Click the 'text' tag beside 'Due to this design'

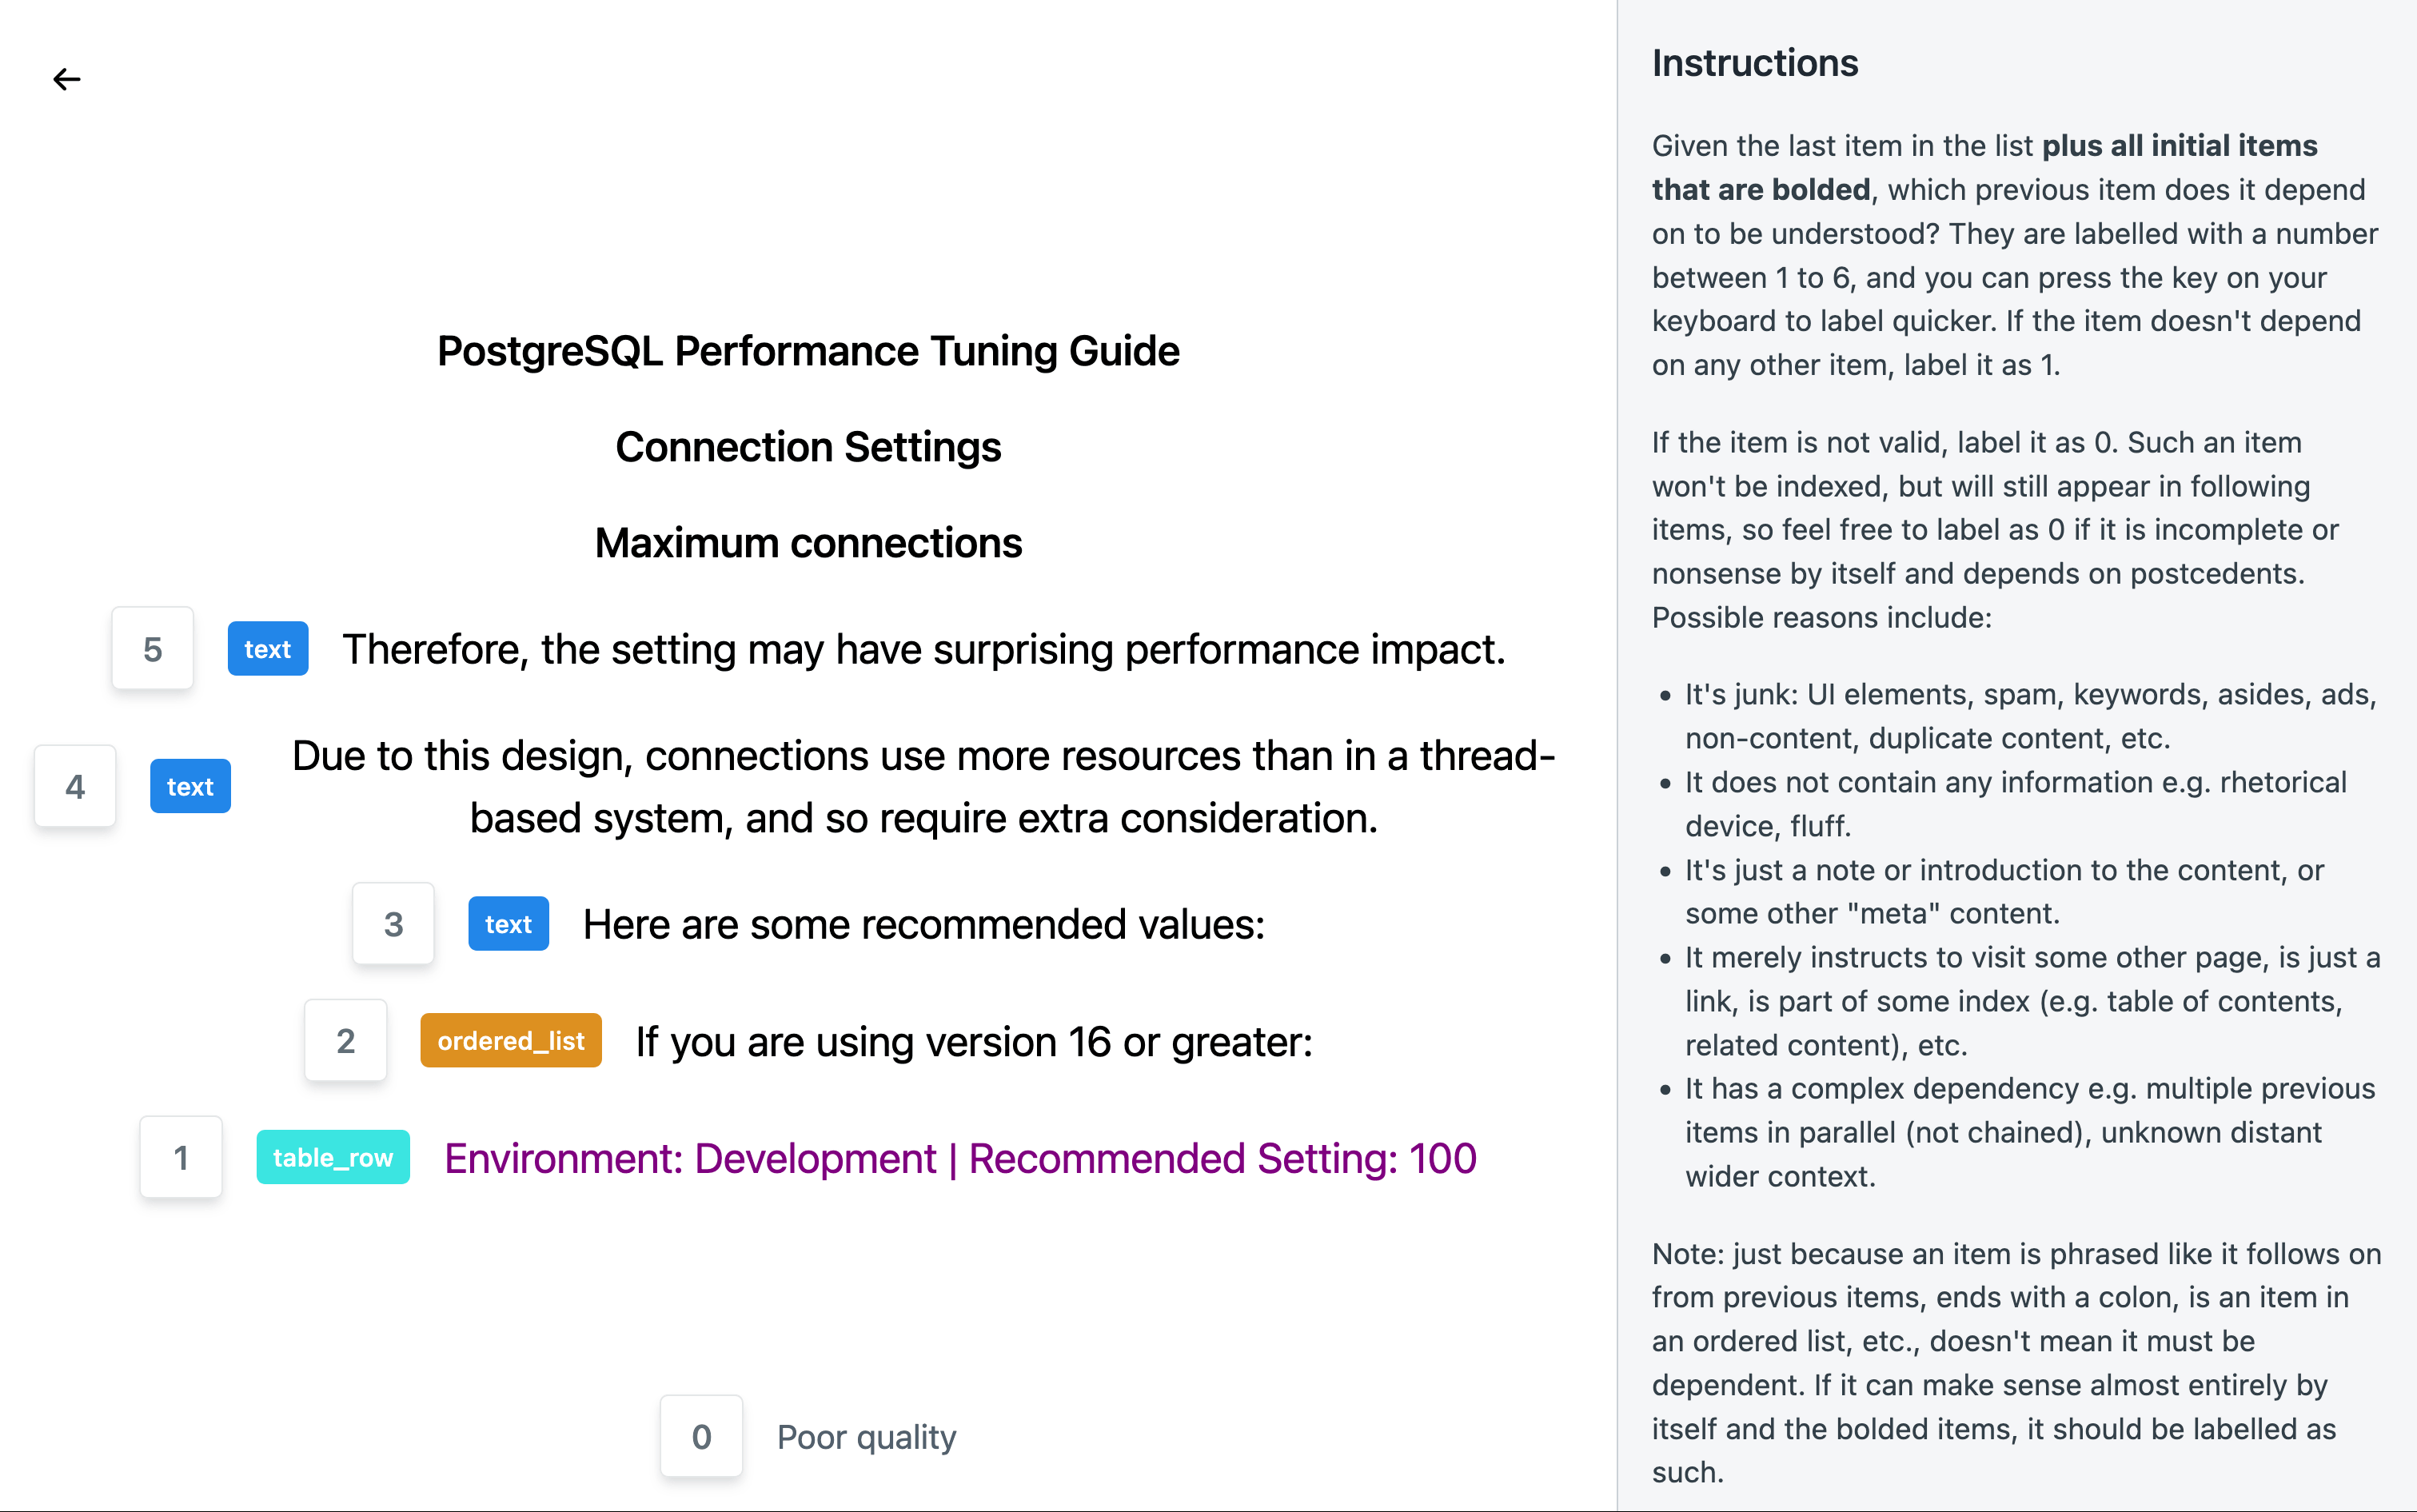(190, 786)
